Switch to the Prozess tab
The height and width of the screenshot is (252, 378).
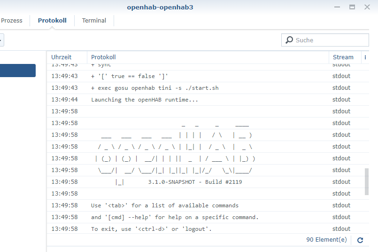click(x=12, y=21)
